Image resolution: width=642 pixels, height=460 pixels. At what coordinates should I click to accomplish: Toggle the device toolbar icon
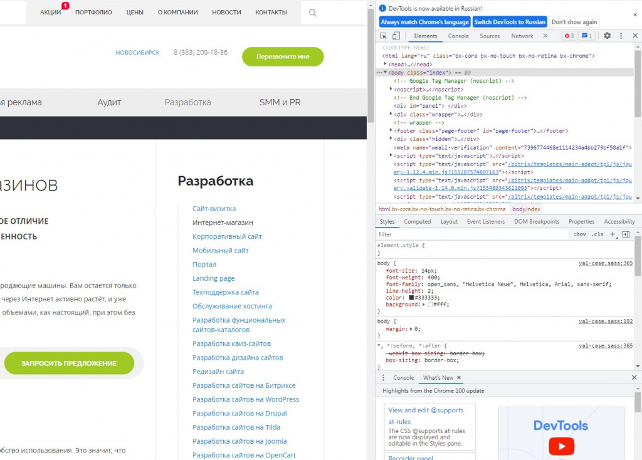tap(396, 36)
